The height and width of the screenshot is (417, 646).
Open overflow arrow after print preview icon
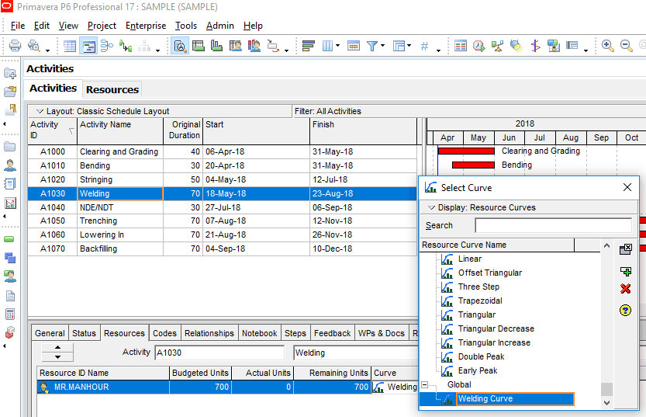[x=47, y=50]
